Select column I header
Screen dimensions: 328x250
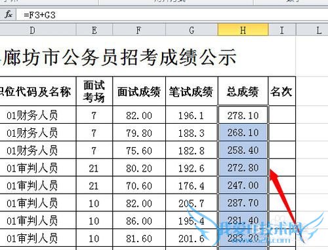282,30
